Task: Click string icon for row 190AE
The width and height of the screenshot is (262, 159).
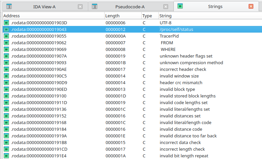Action: pyautogui.click(x=6, y=69)
